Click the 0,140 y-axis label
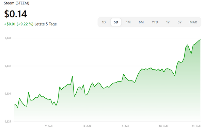 pos(8,38)
